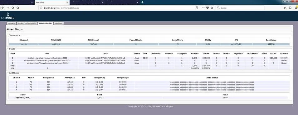Open the Network tab
The width and height of the screenshot is (298, 115).
click(59, 24)
